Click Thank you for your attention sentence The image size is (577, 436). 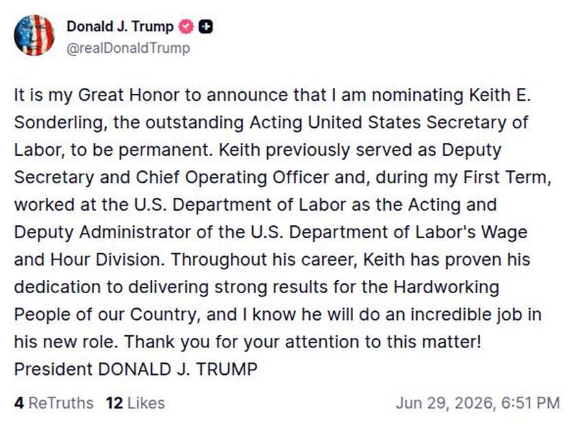(303, 342)
